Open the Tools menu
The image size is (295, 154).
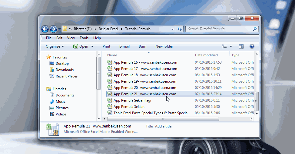(84, 38)
